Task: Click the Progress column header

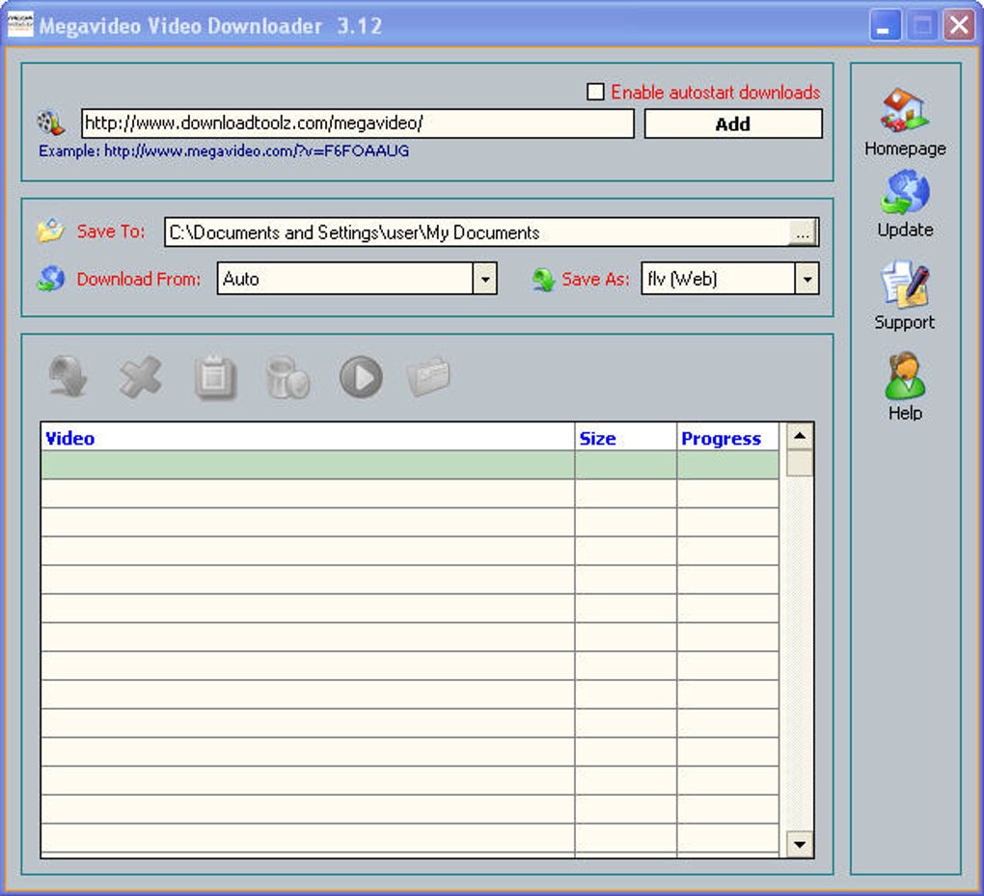Action: [x=728, y=437]
